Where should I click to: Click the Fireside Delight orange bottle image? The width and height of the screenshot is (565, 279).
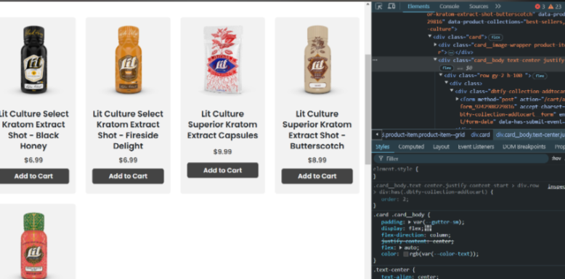[x=128, y=60]
